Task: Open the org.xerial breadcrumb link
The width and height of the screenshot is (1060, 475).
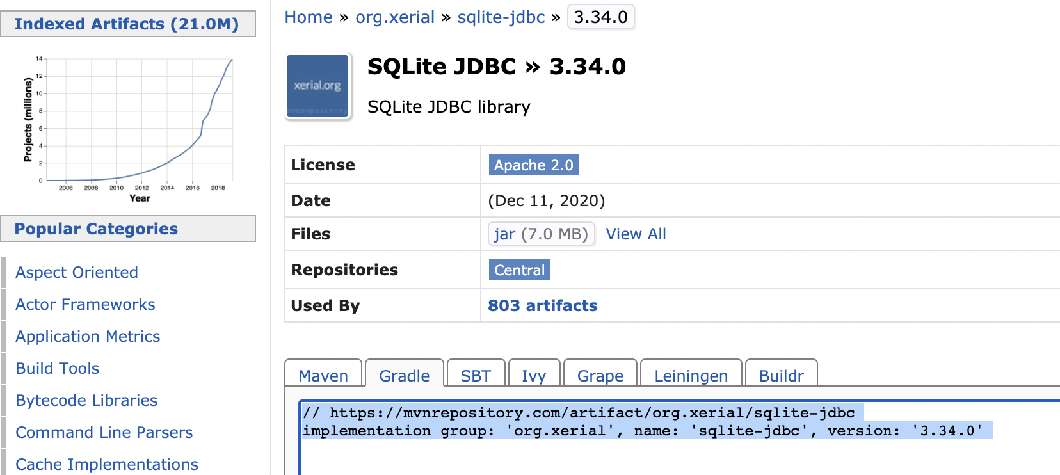Action: pos(395,17)
